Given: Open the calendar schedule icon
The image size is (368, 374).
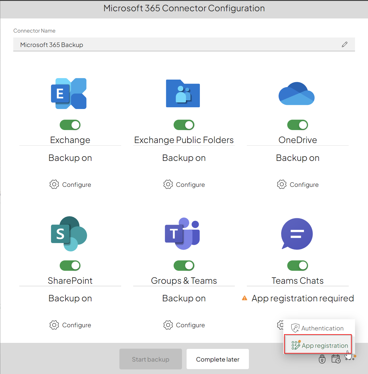Looking at the screenshot, I should point(336,359).
